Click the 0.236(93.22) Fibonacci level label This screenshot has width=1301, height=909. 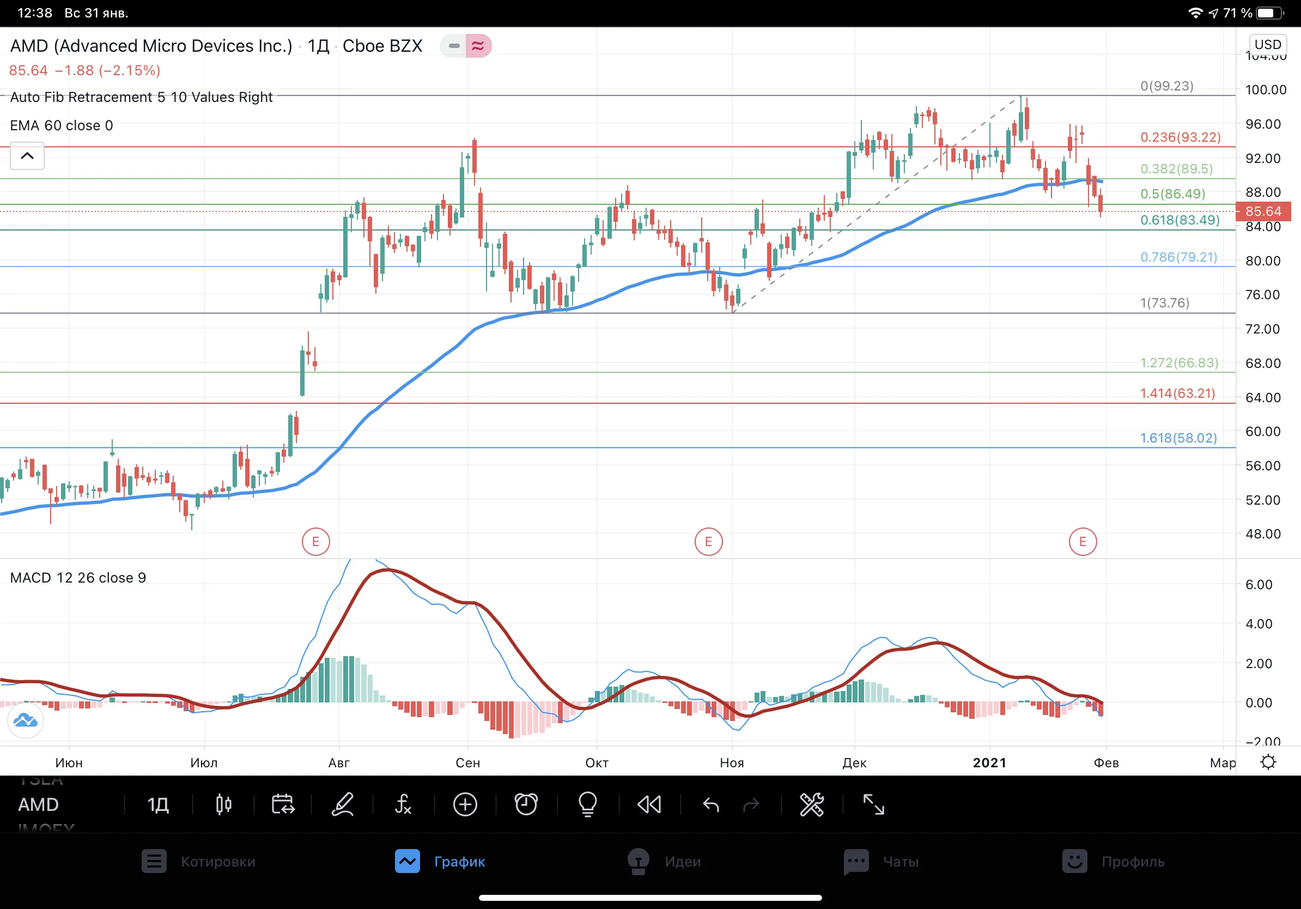click(x=1181, y=137)
